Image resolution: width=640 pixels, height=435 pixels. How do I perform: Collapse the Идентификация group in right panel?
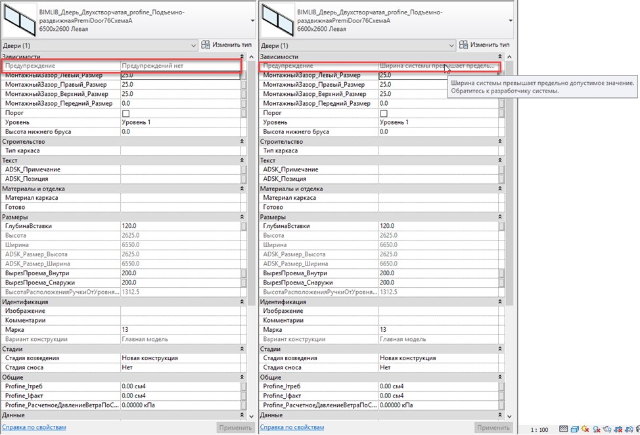pos(500,302)
